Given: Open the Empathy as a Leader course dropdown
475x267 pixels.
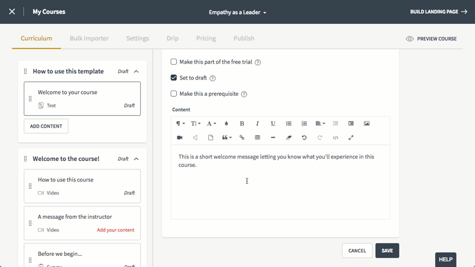Looking at the screenshot, I should 237,12.
